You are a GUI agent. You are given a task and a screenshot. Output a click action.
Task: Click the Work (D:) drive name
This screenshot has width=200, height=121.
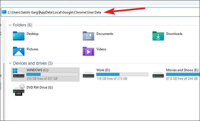[x=103, y=70]
